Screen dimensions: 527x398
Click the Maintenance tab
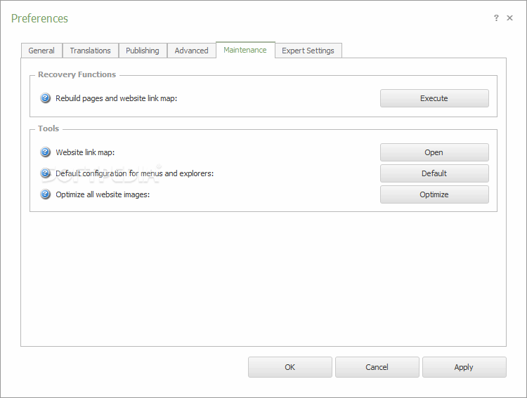pos(245,50)
